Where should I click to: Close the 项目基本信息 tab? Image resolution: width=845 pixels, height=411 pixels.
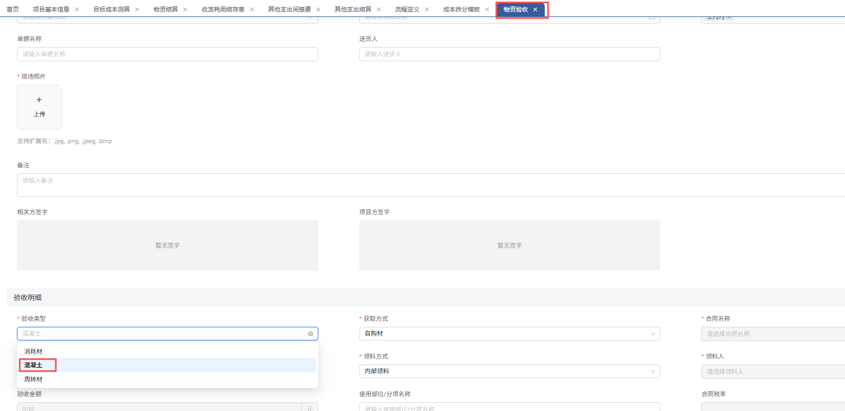point(77,9)
